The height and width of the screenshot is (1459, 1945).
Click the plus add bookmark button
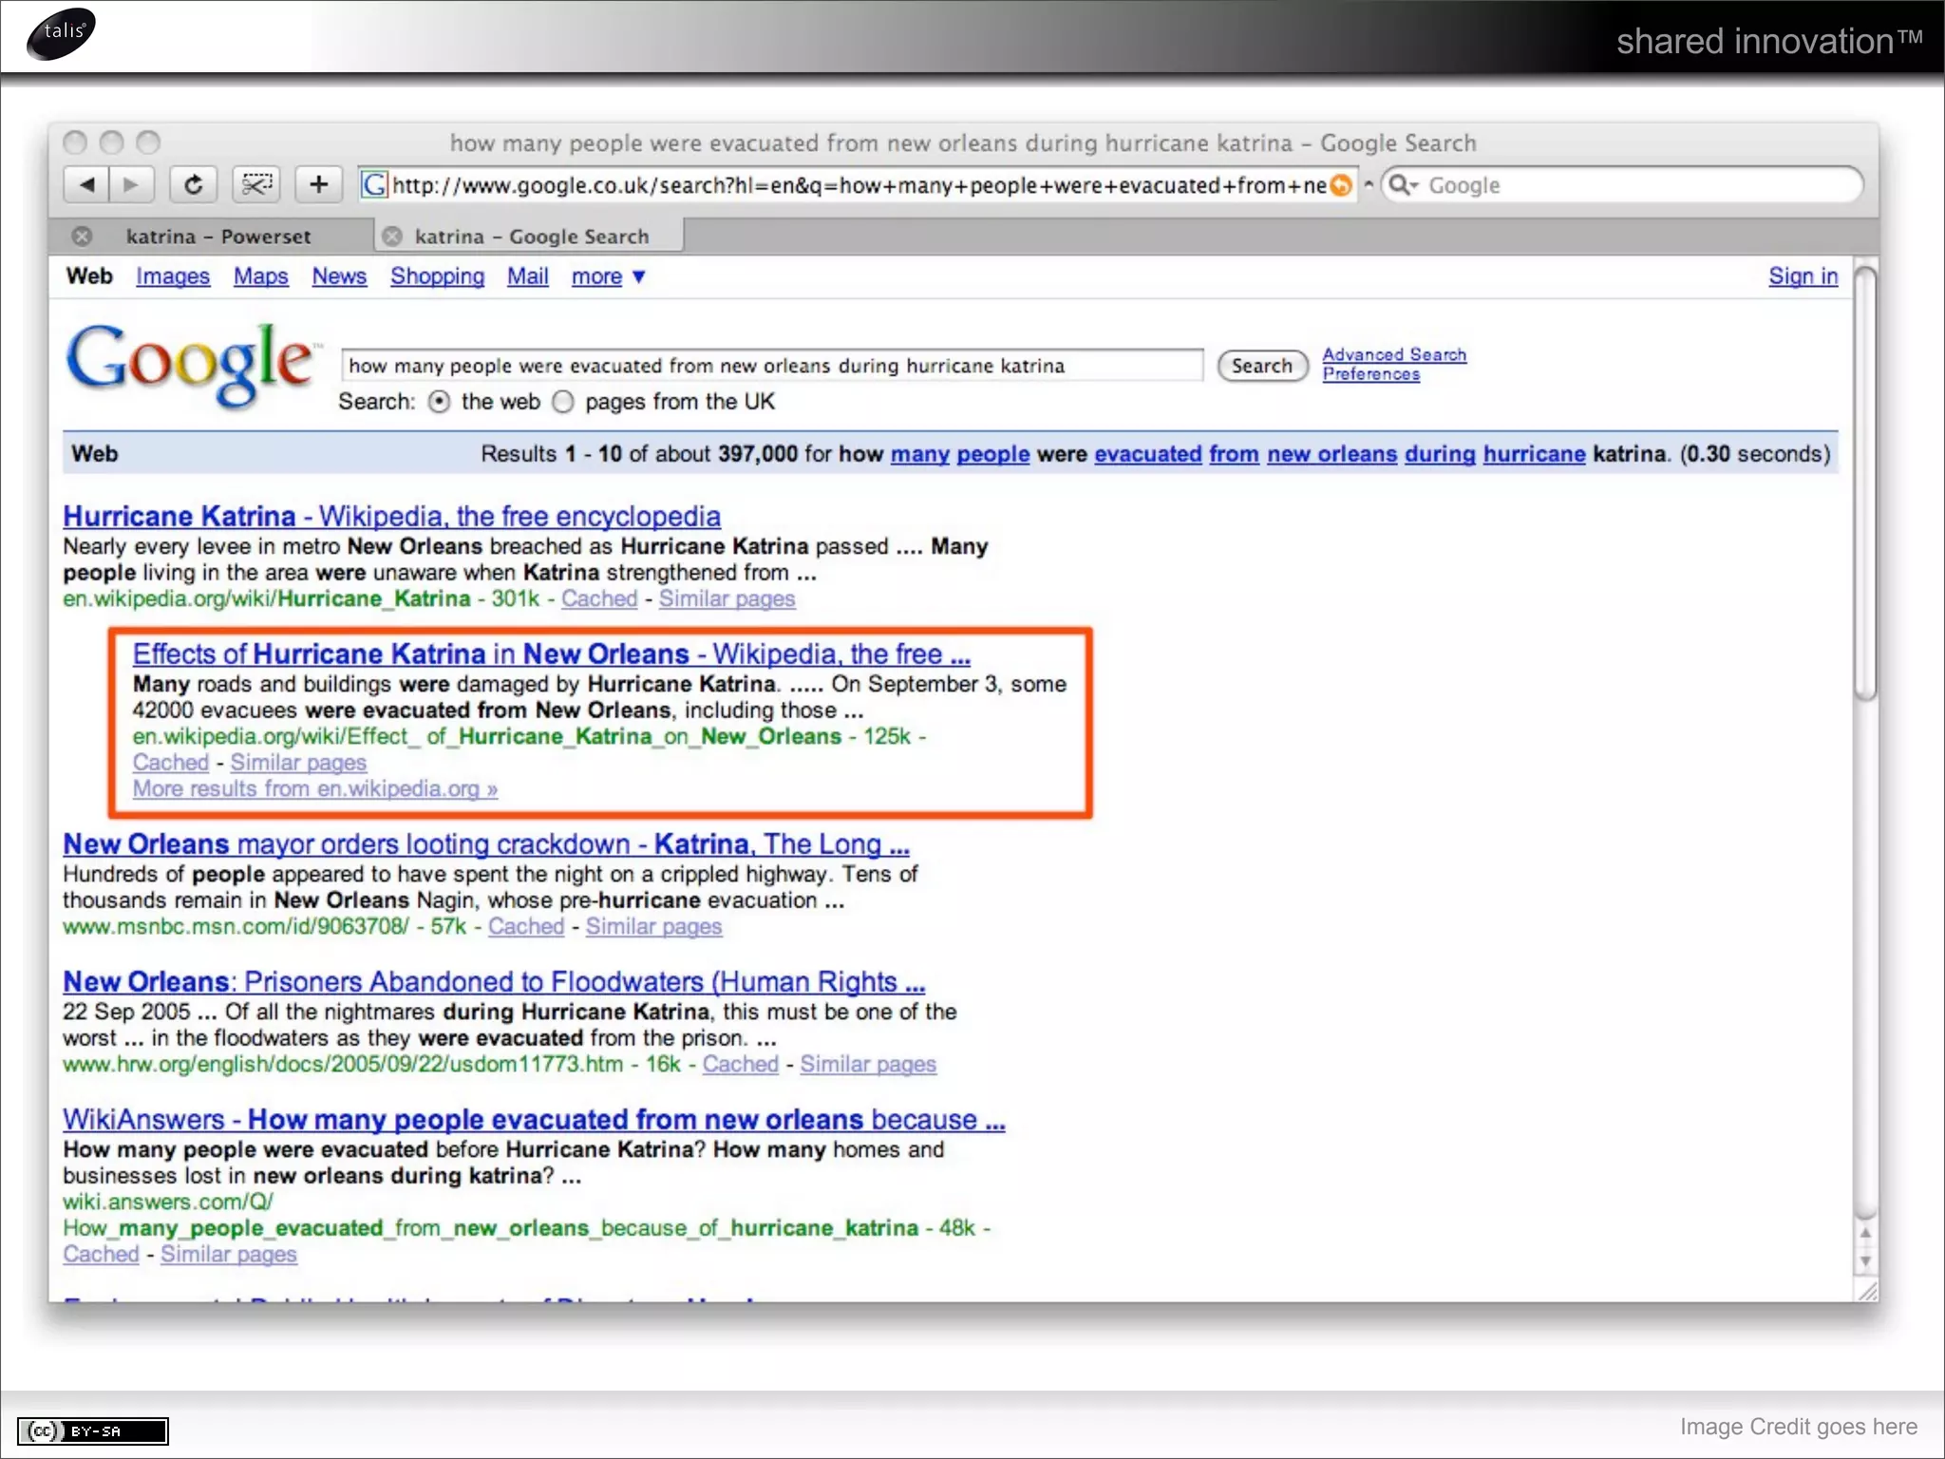[319, 184]
